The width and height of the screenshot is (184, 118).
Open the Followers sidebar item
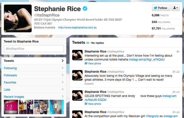tap(34, 75)
